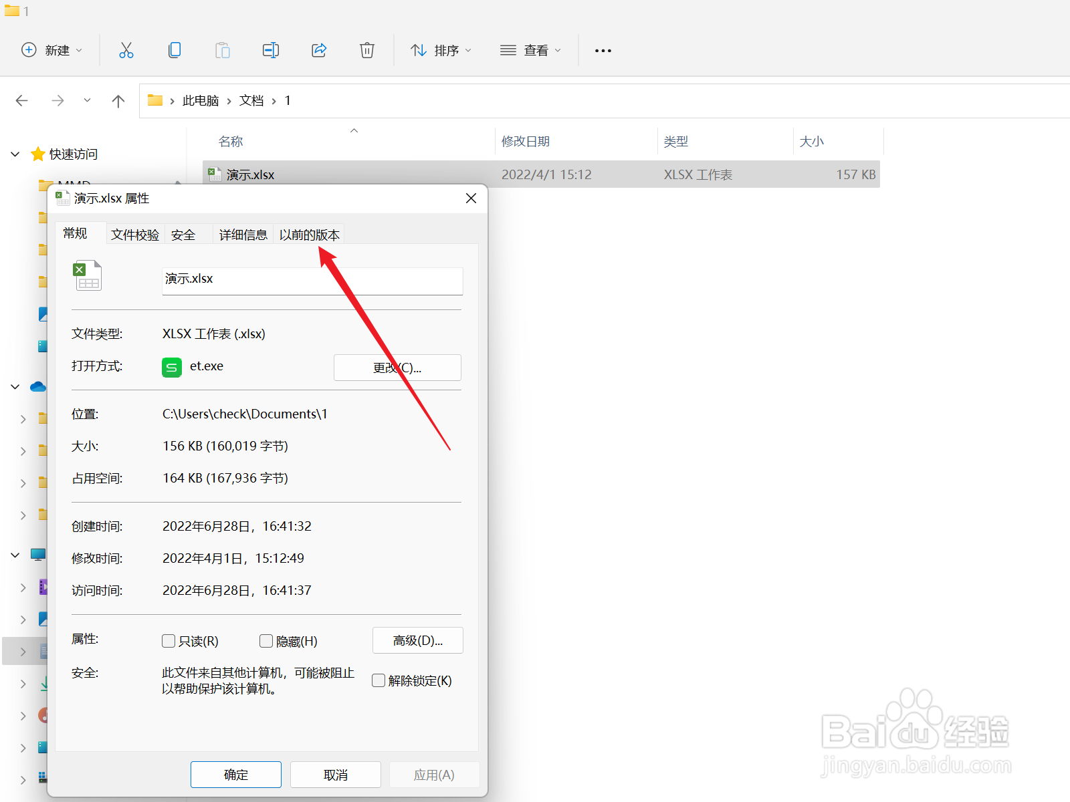Rename the selected file
The image size is (1070, 802).
pos(271,49)
